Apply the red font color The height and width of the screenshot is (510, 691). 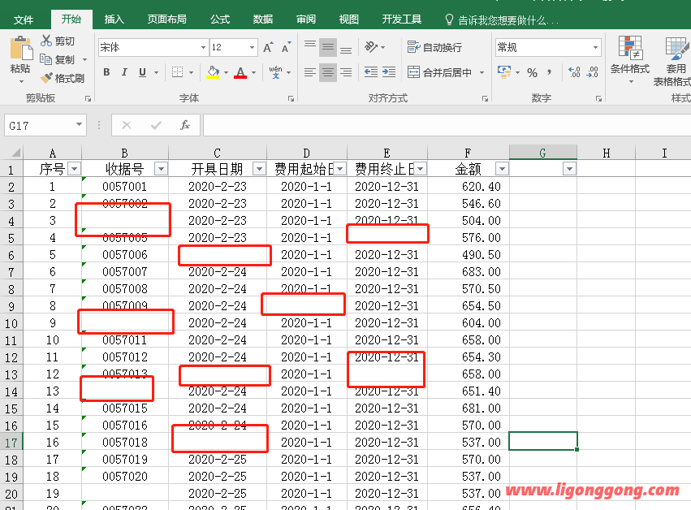pos(240,72)
